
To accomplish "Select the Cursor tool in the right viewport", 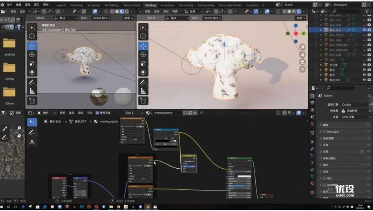I will [x=143, y=36].
